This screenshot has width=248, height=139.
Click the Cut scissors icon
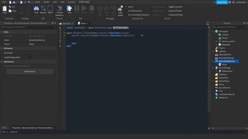point(10,7)
